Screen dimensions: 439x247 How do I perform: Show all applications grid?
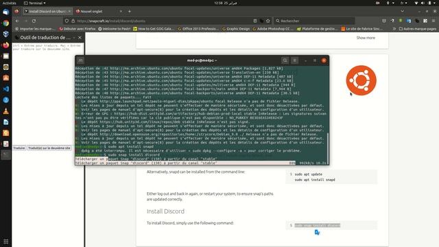pyautogui.click(x=6, y=241)
